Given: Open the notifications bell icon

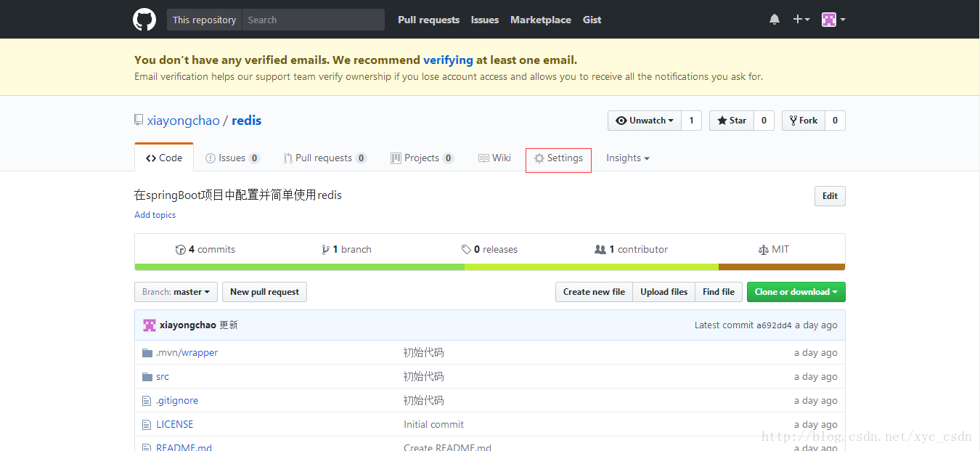Looking at the screenshot, I should (x=775, y=20).
